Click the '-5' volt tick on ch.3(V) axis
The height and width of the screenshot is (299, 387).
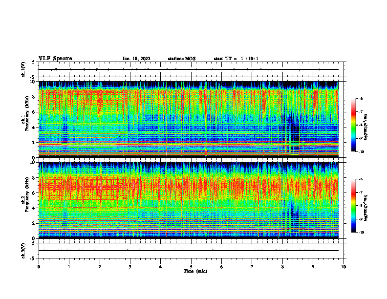(x=33, y=258)
